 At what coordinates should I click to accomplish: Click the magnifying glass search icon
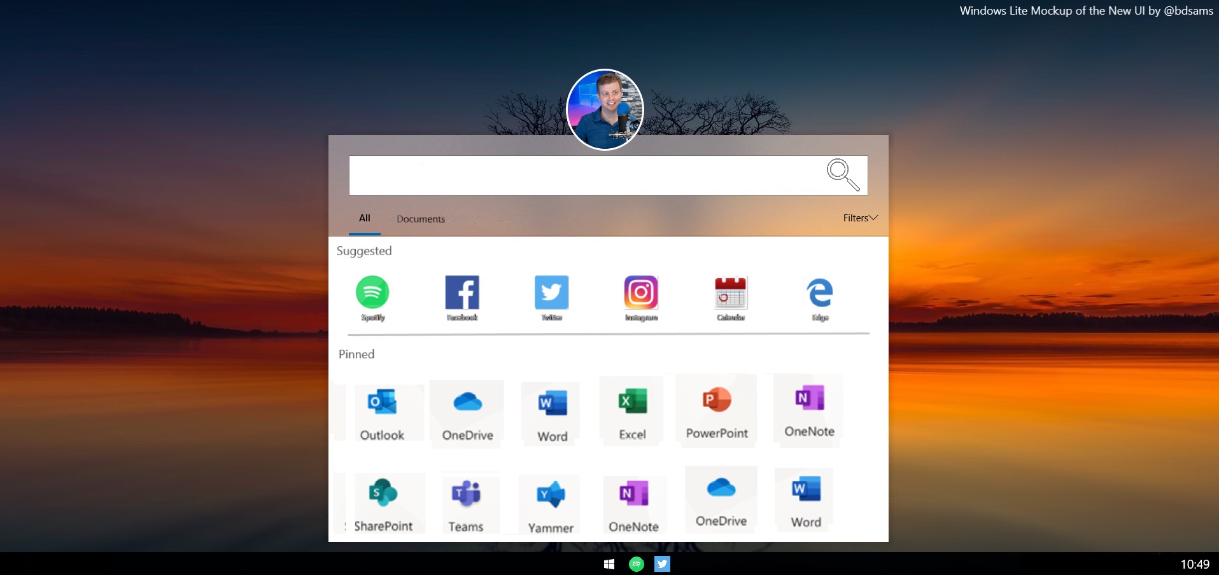pyautogui.click(x=843, y=175)
